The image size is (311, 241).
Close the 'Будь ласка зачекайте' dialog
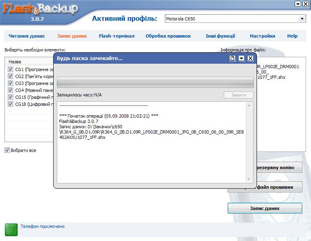pyautogui.click(x=250, y=58)
